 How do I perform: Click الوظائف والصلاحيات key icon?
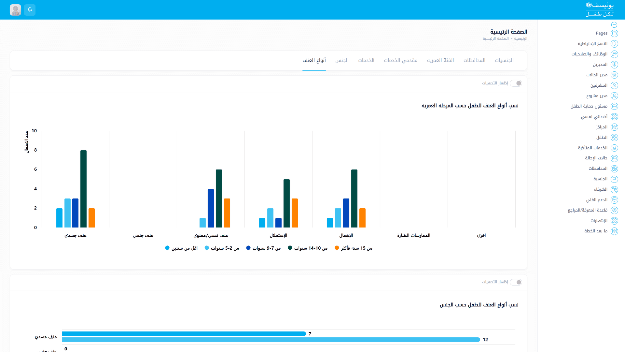click(x=614, y=54)
